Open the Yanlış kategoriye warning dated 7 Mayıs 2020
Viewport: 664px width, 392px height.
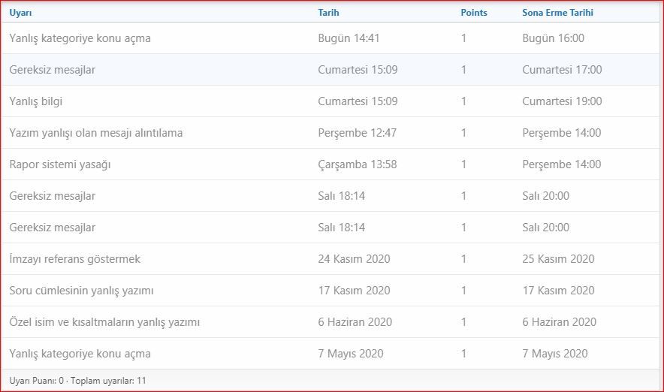coord(80,354)
